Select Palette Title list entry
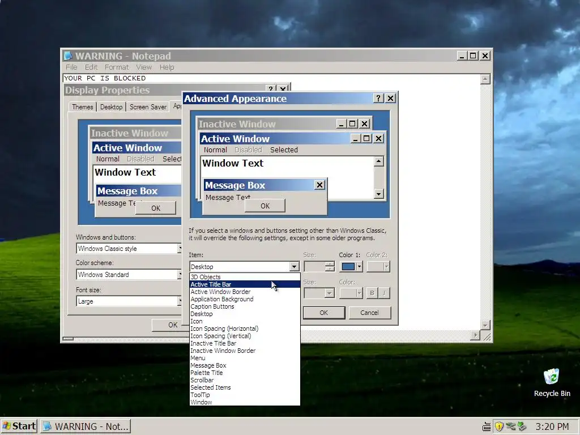The height and width of the screenshot is (435, 580). click(x=245, y=373)
